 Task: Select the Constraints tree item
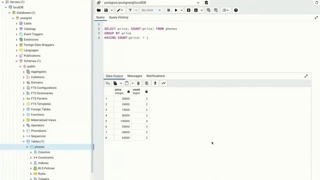(45, 157)
